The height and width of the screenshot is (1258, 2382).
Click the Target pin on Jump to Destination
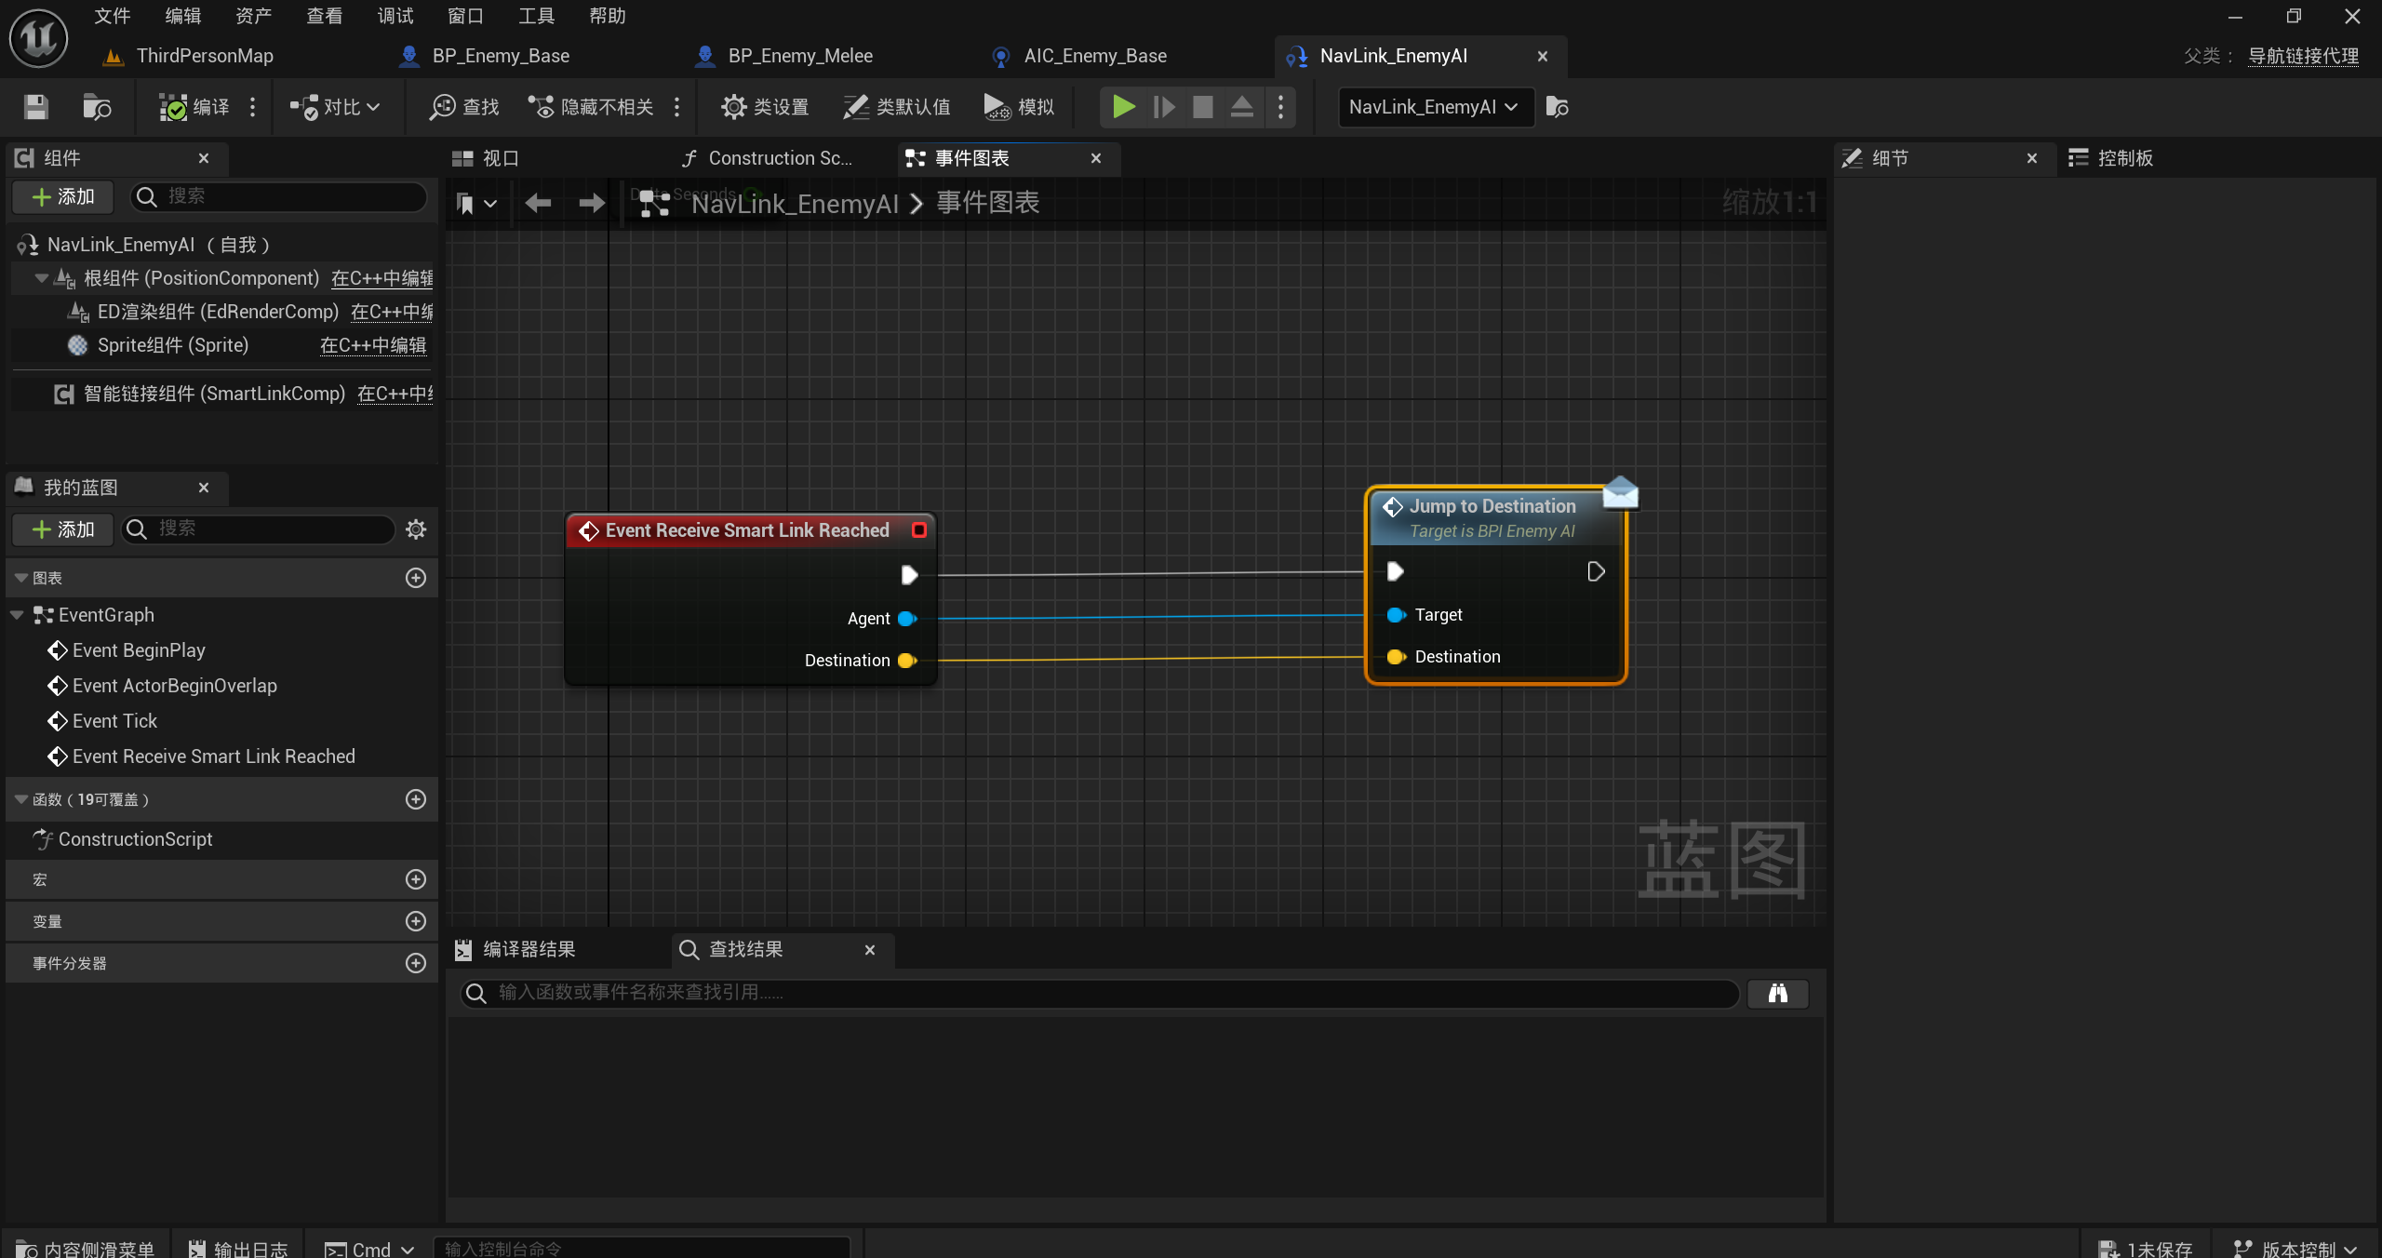pyautogui.click(x=1396, y=615)
